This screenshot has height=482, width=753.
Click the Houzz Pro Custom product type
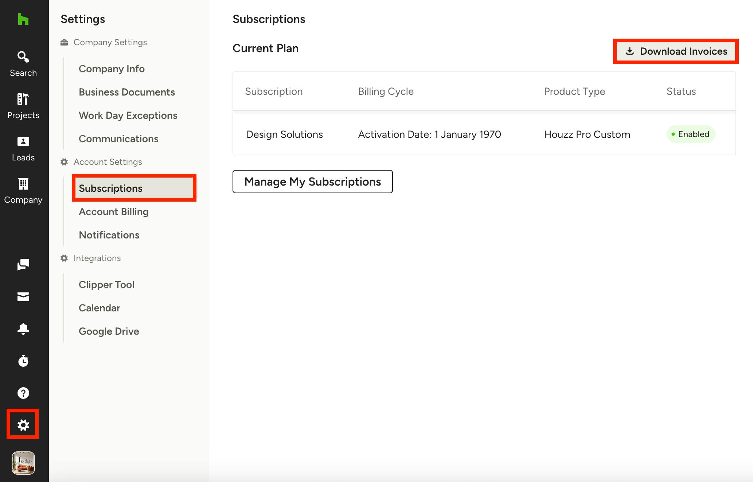pyautogui.click(x=587, y=135)
